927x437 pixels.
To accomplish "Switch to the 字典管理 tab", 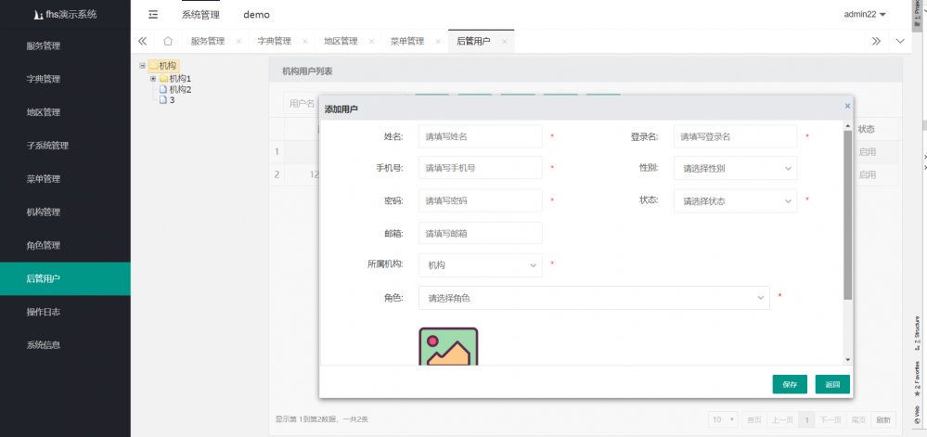I will tap(275, 42).
